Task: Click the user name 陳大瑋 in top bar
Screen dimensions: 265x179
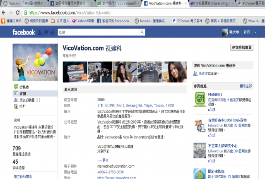Action: (234, 32)
